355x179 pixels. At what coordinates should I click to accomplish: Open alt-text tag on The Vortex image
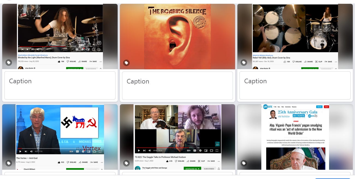coord(9,163)
